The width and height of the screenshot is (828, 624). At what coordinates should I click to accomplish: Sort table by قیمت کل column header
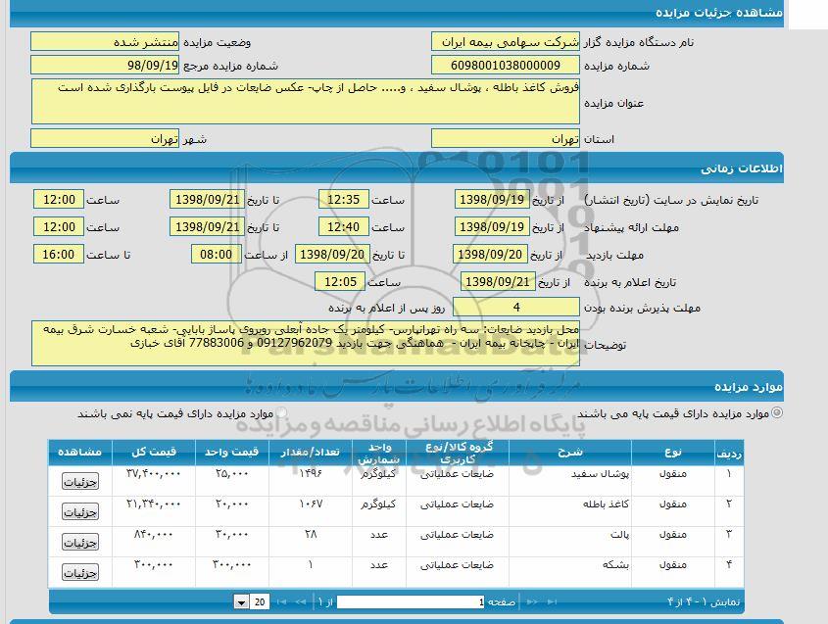coord(154,453)
